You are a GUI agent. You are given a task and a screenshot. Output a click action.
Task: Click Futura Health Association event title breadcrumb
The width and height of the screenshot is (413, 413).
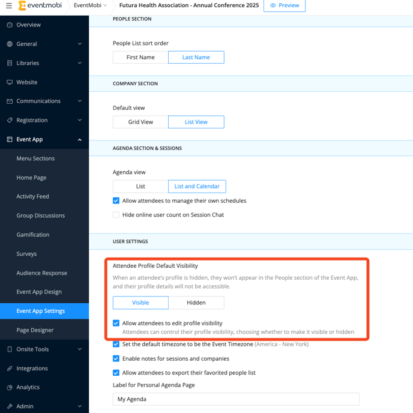pos(189,5)
